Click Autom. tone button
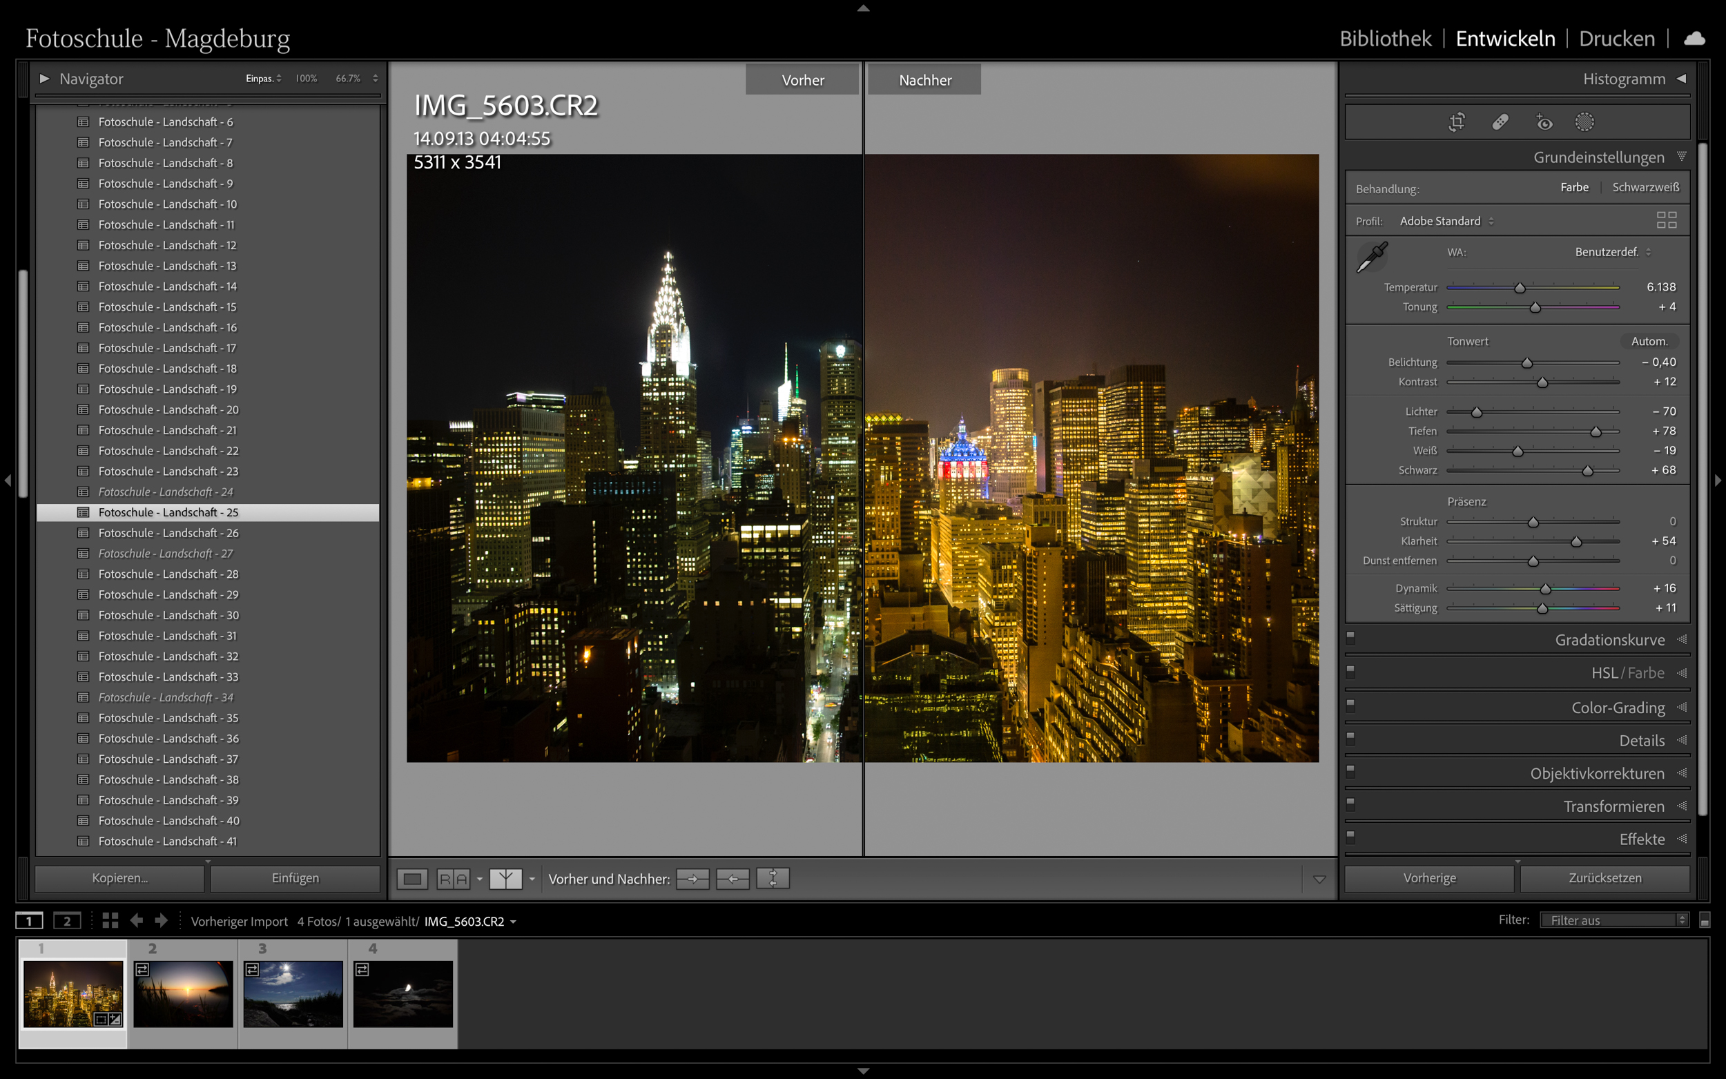Image resolution: width=1726 pixels, height=1079 pixels. click(x=1649, y=341)
